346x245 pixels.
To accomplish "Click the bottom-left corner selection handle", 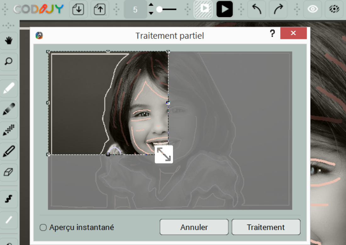I will pyautogui.click(x=48, y=155).
